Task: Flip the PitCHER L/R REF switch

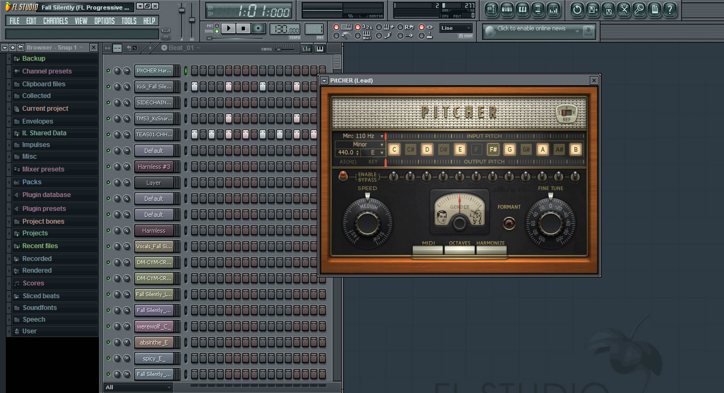Action: coord(566,113)
